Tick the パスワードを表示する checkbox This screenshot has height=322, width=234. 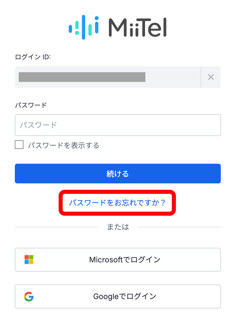point(19,145)
